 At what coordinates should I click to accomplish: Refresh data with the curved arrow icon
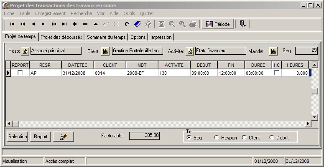(x=127, y=24)
